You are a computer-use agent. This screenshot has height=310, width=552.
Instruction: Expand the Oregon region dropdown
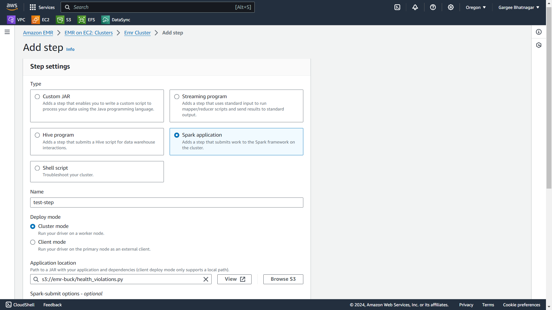(x=476, y=7)
